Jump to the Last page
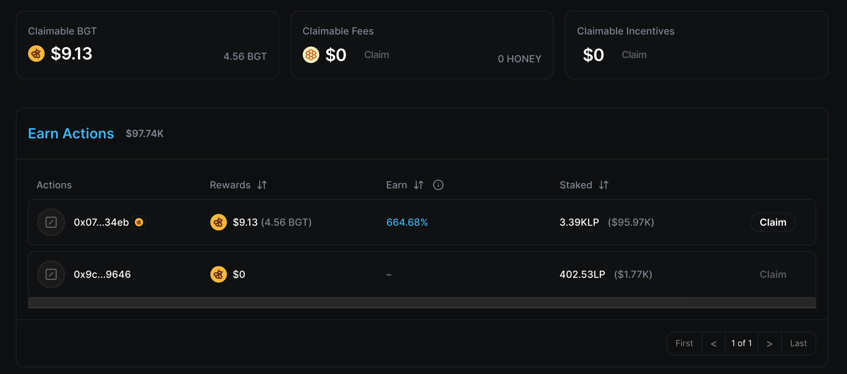 [x=798, y=343]
